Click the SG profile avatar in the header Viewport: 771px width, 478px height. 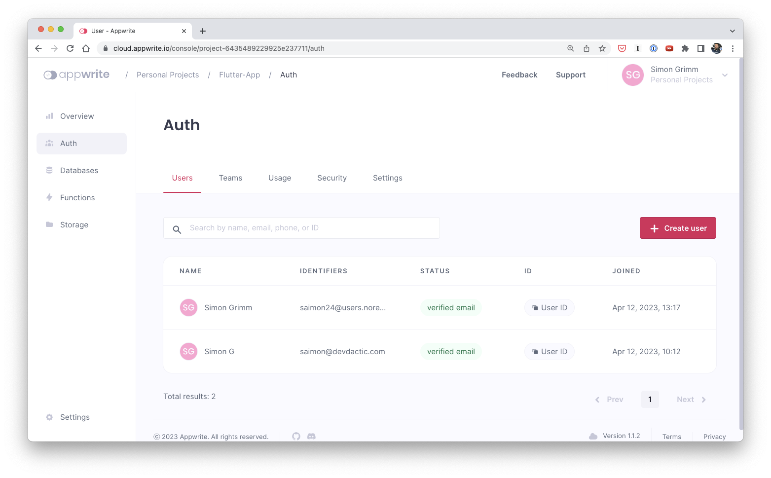click(x=633, y=75)
